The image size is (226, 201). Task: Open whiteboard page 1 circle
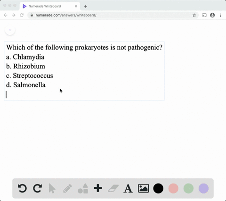pyautogui.click(x=10, y=30)
